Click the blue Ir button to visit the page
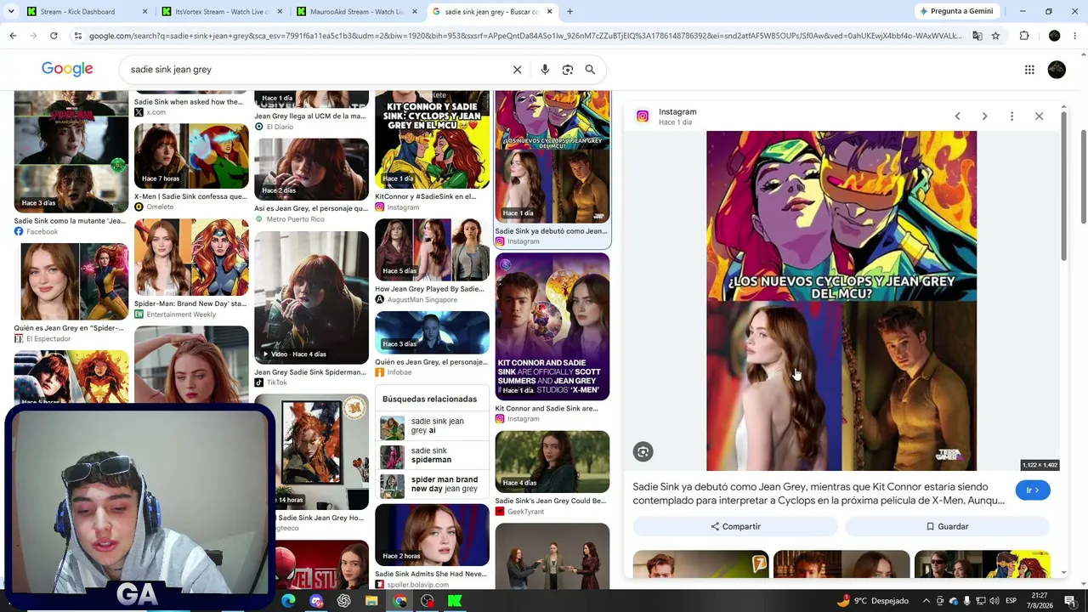This screenshot has width=1088, height=612. 1033,490
